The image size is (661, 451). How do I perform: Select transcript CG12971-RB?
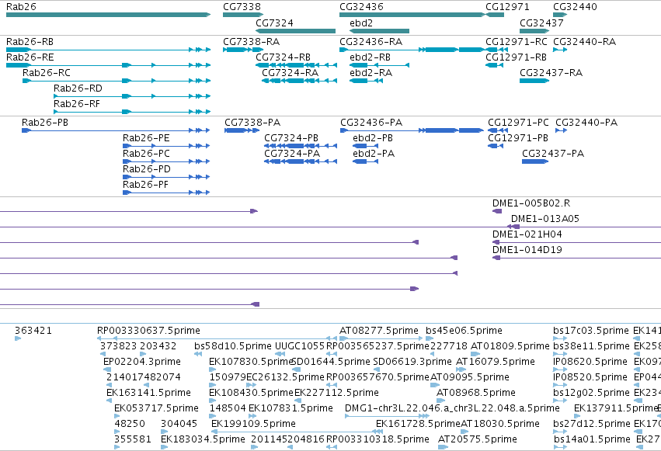click(495, 65)
